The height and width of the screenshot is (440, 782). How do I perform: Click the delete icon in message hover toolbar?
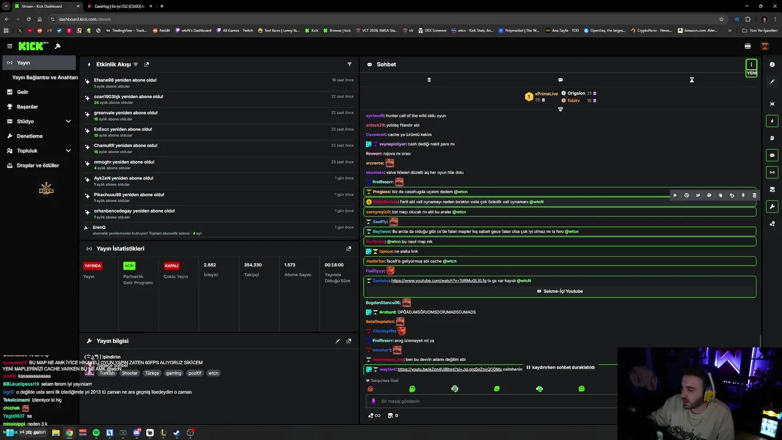click(x=755, y=196)
